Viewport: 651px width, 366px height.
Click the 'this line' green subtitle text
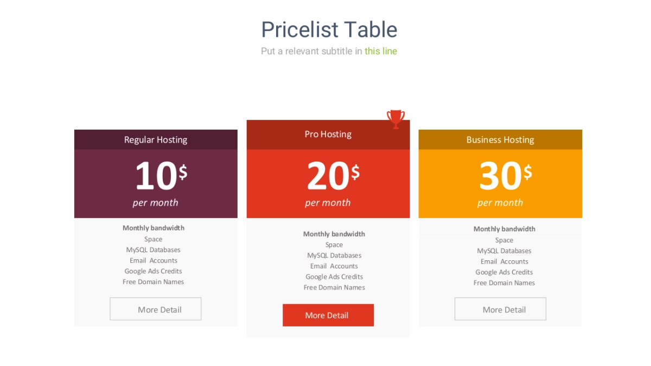click(381, 52)
